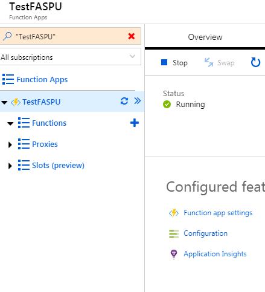Open the Function app settings link
Viewport: 265px width, 292px height.
click(218, 213)
